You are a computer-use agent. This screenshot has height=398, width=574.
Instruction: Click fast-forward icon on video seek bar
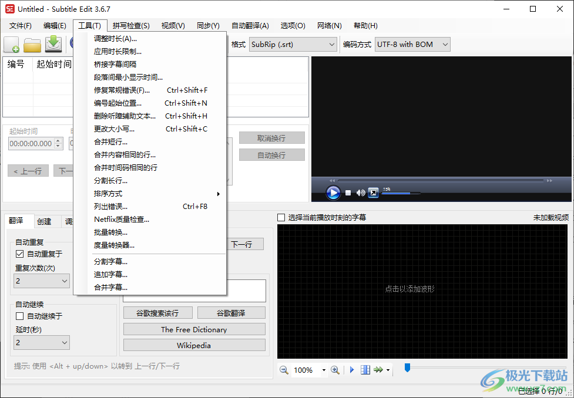click(x=549, y=181)
